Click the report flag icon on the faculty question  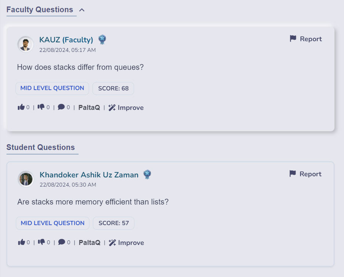click(293, 39)
